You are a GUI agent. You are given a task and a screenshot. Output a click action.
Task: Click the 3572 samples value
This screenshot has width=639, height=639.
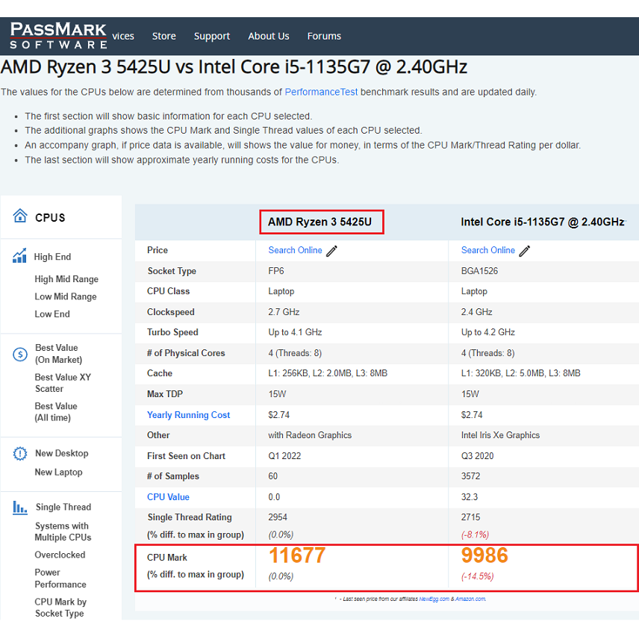tap(470, 476)
